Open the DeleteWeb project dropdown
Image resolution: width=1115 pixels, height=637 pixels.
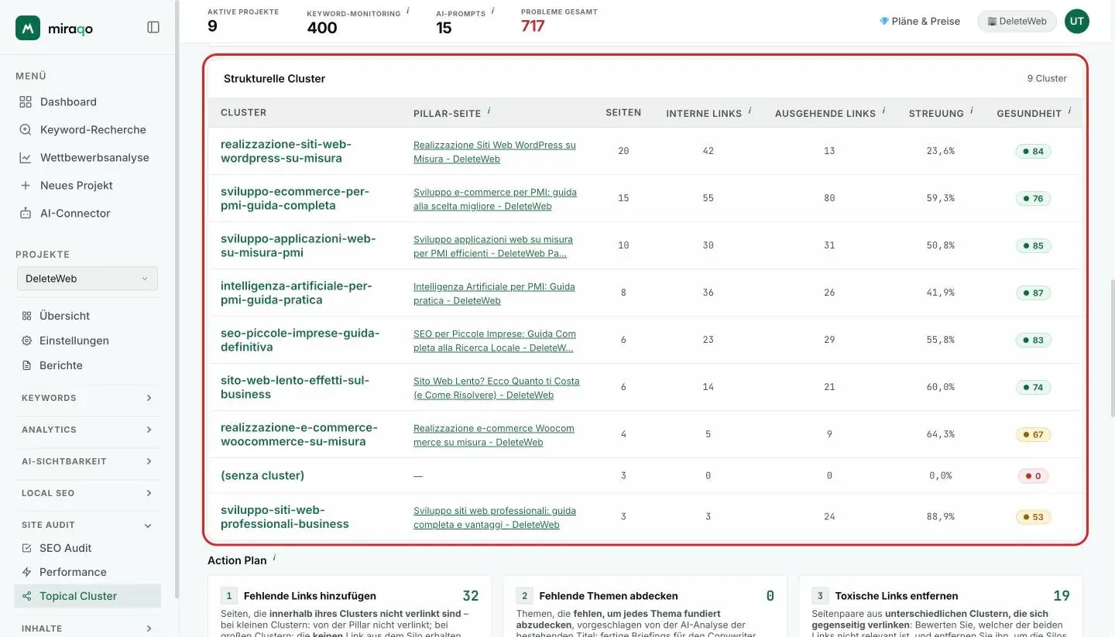(x=87, y=279)
